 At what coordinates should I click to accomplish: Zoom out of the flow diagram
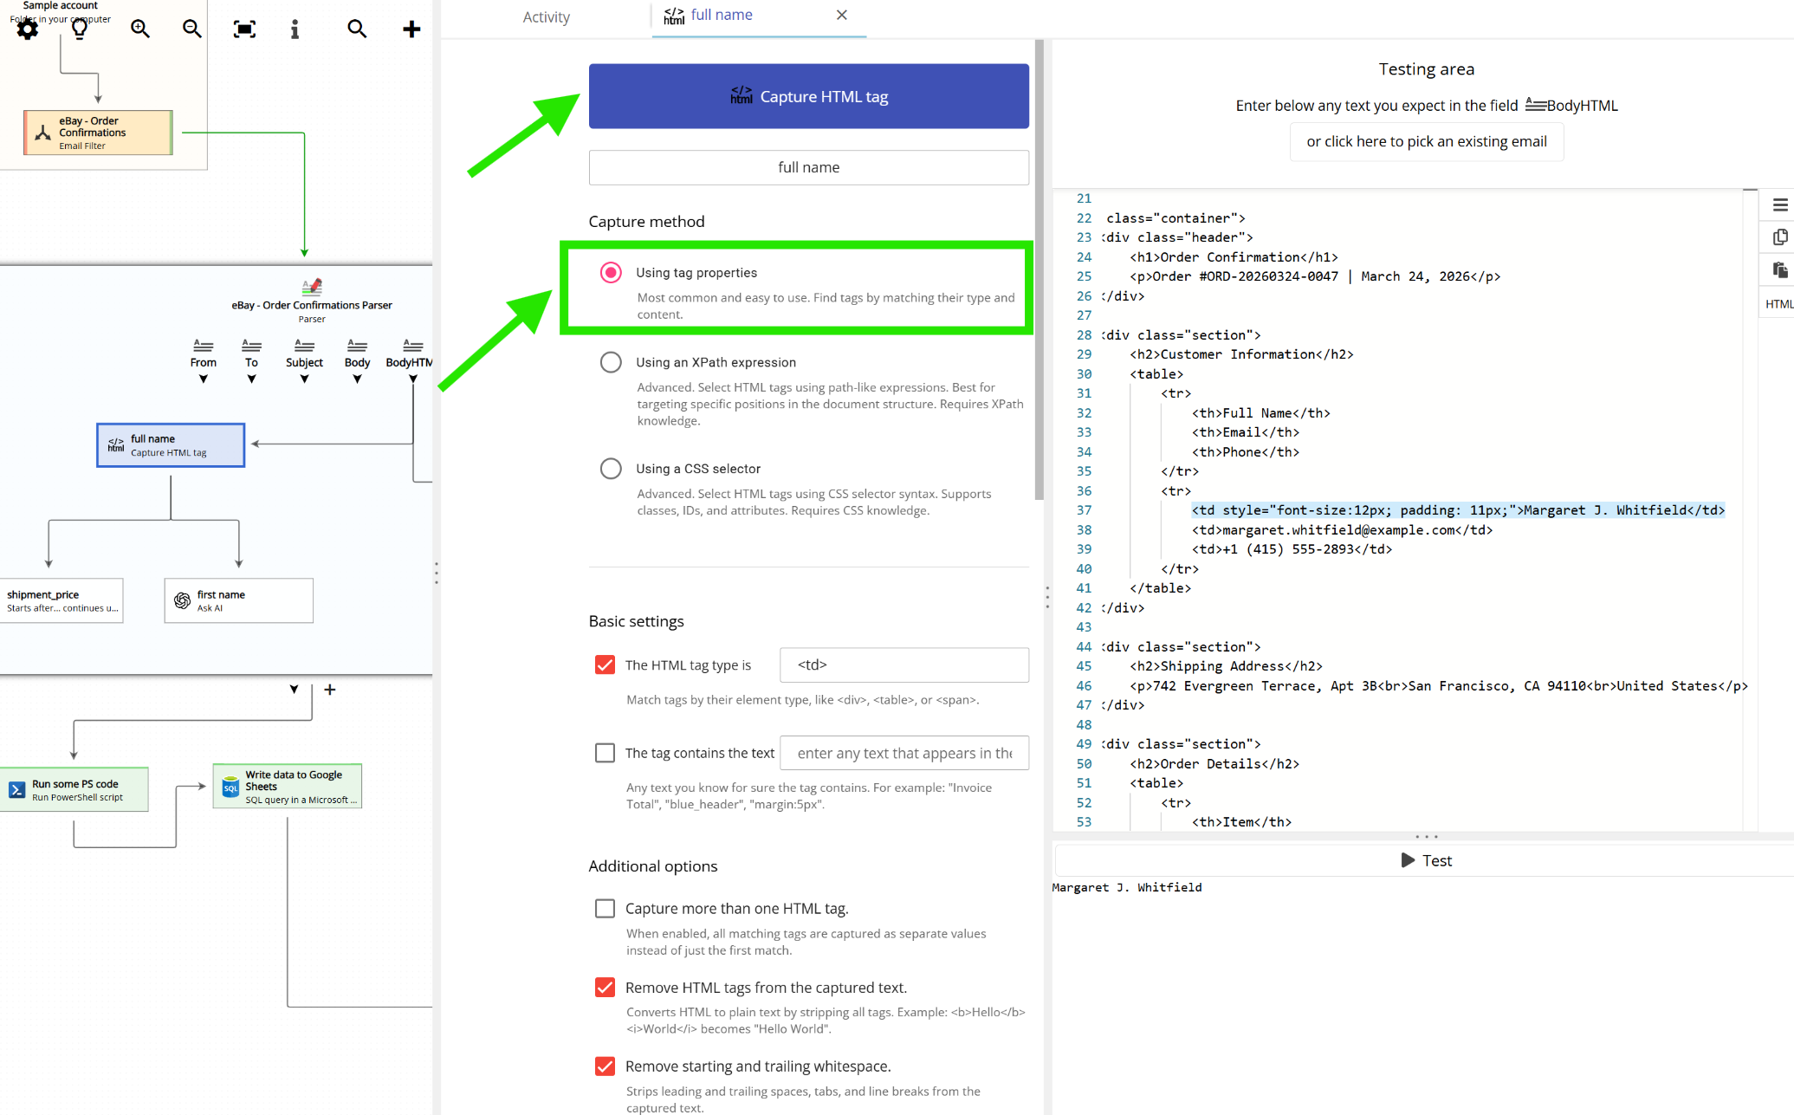click(191, 29)
